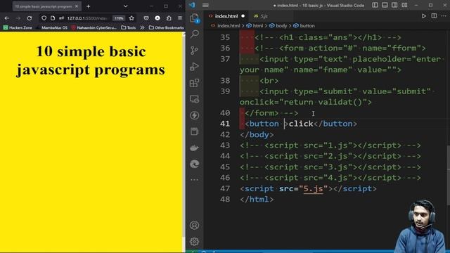450x253 pixels.
Task: Open the Edge browser tools icon
Action: (x=195, y=164)
